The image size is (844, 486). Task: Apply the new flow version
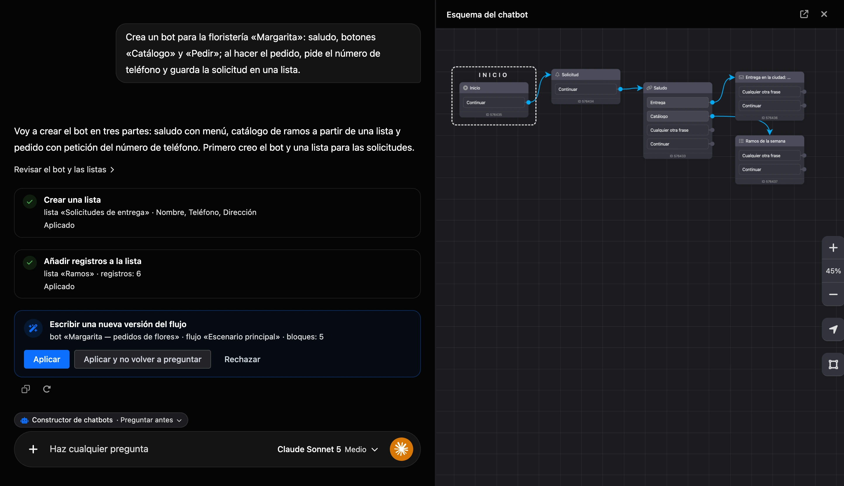point(47,359)
